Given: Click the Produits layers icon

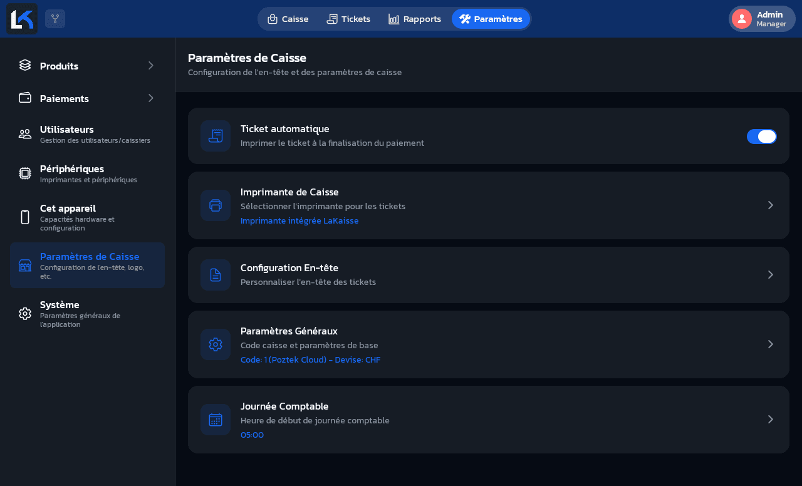Looking at the screenshot, I should (25, 65).
